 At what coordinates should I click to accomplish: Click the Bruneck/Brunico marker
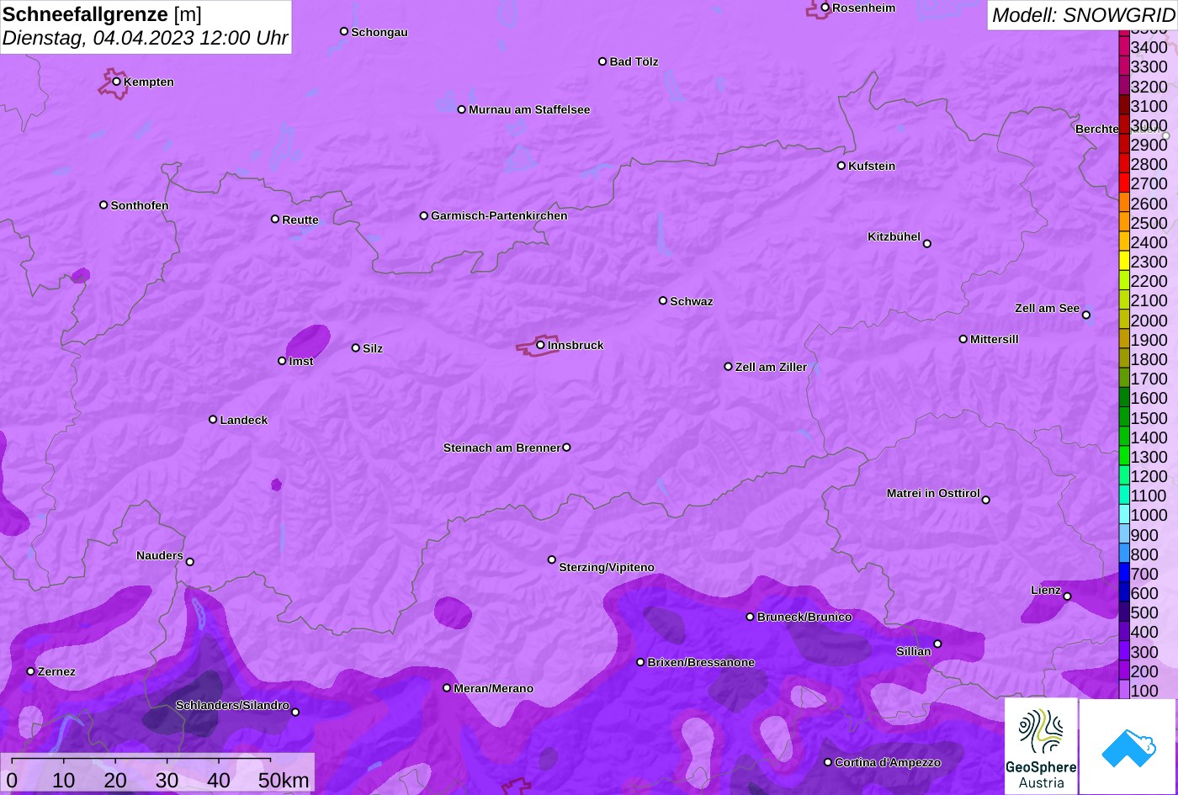click(751, 617)
